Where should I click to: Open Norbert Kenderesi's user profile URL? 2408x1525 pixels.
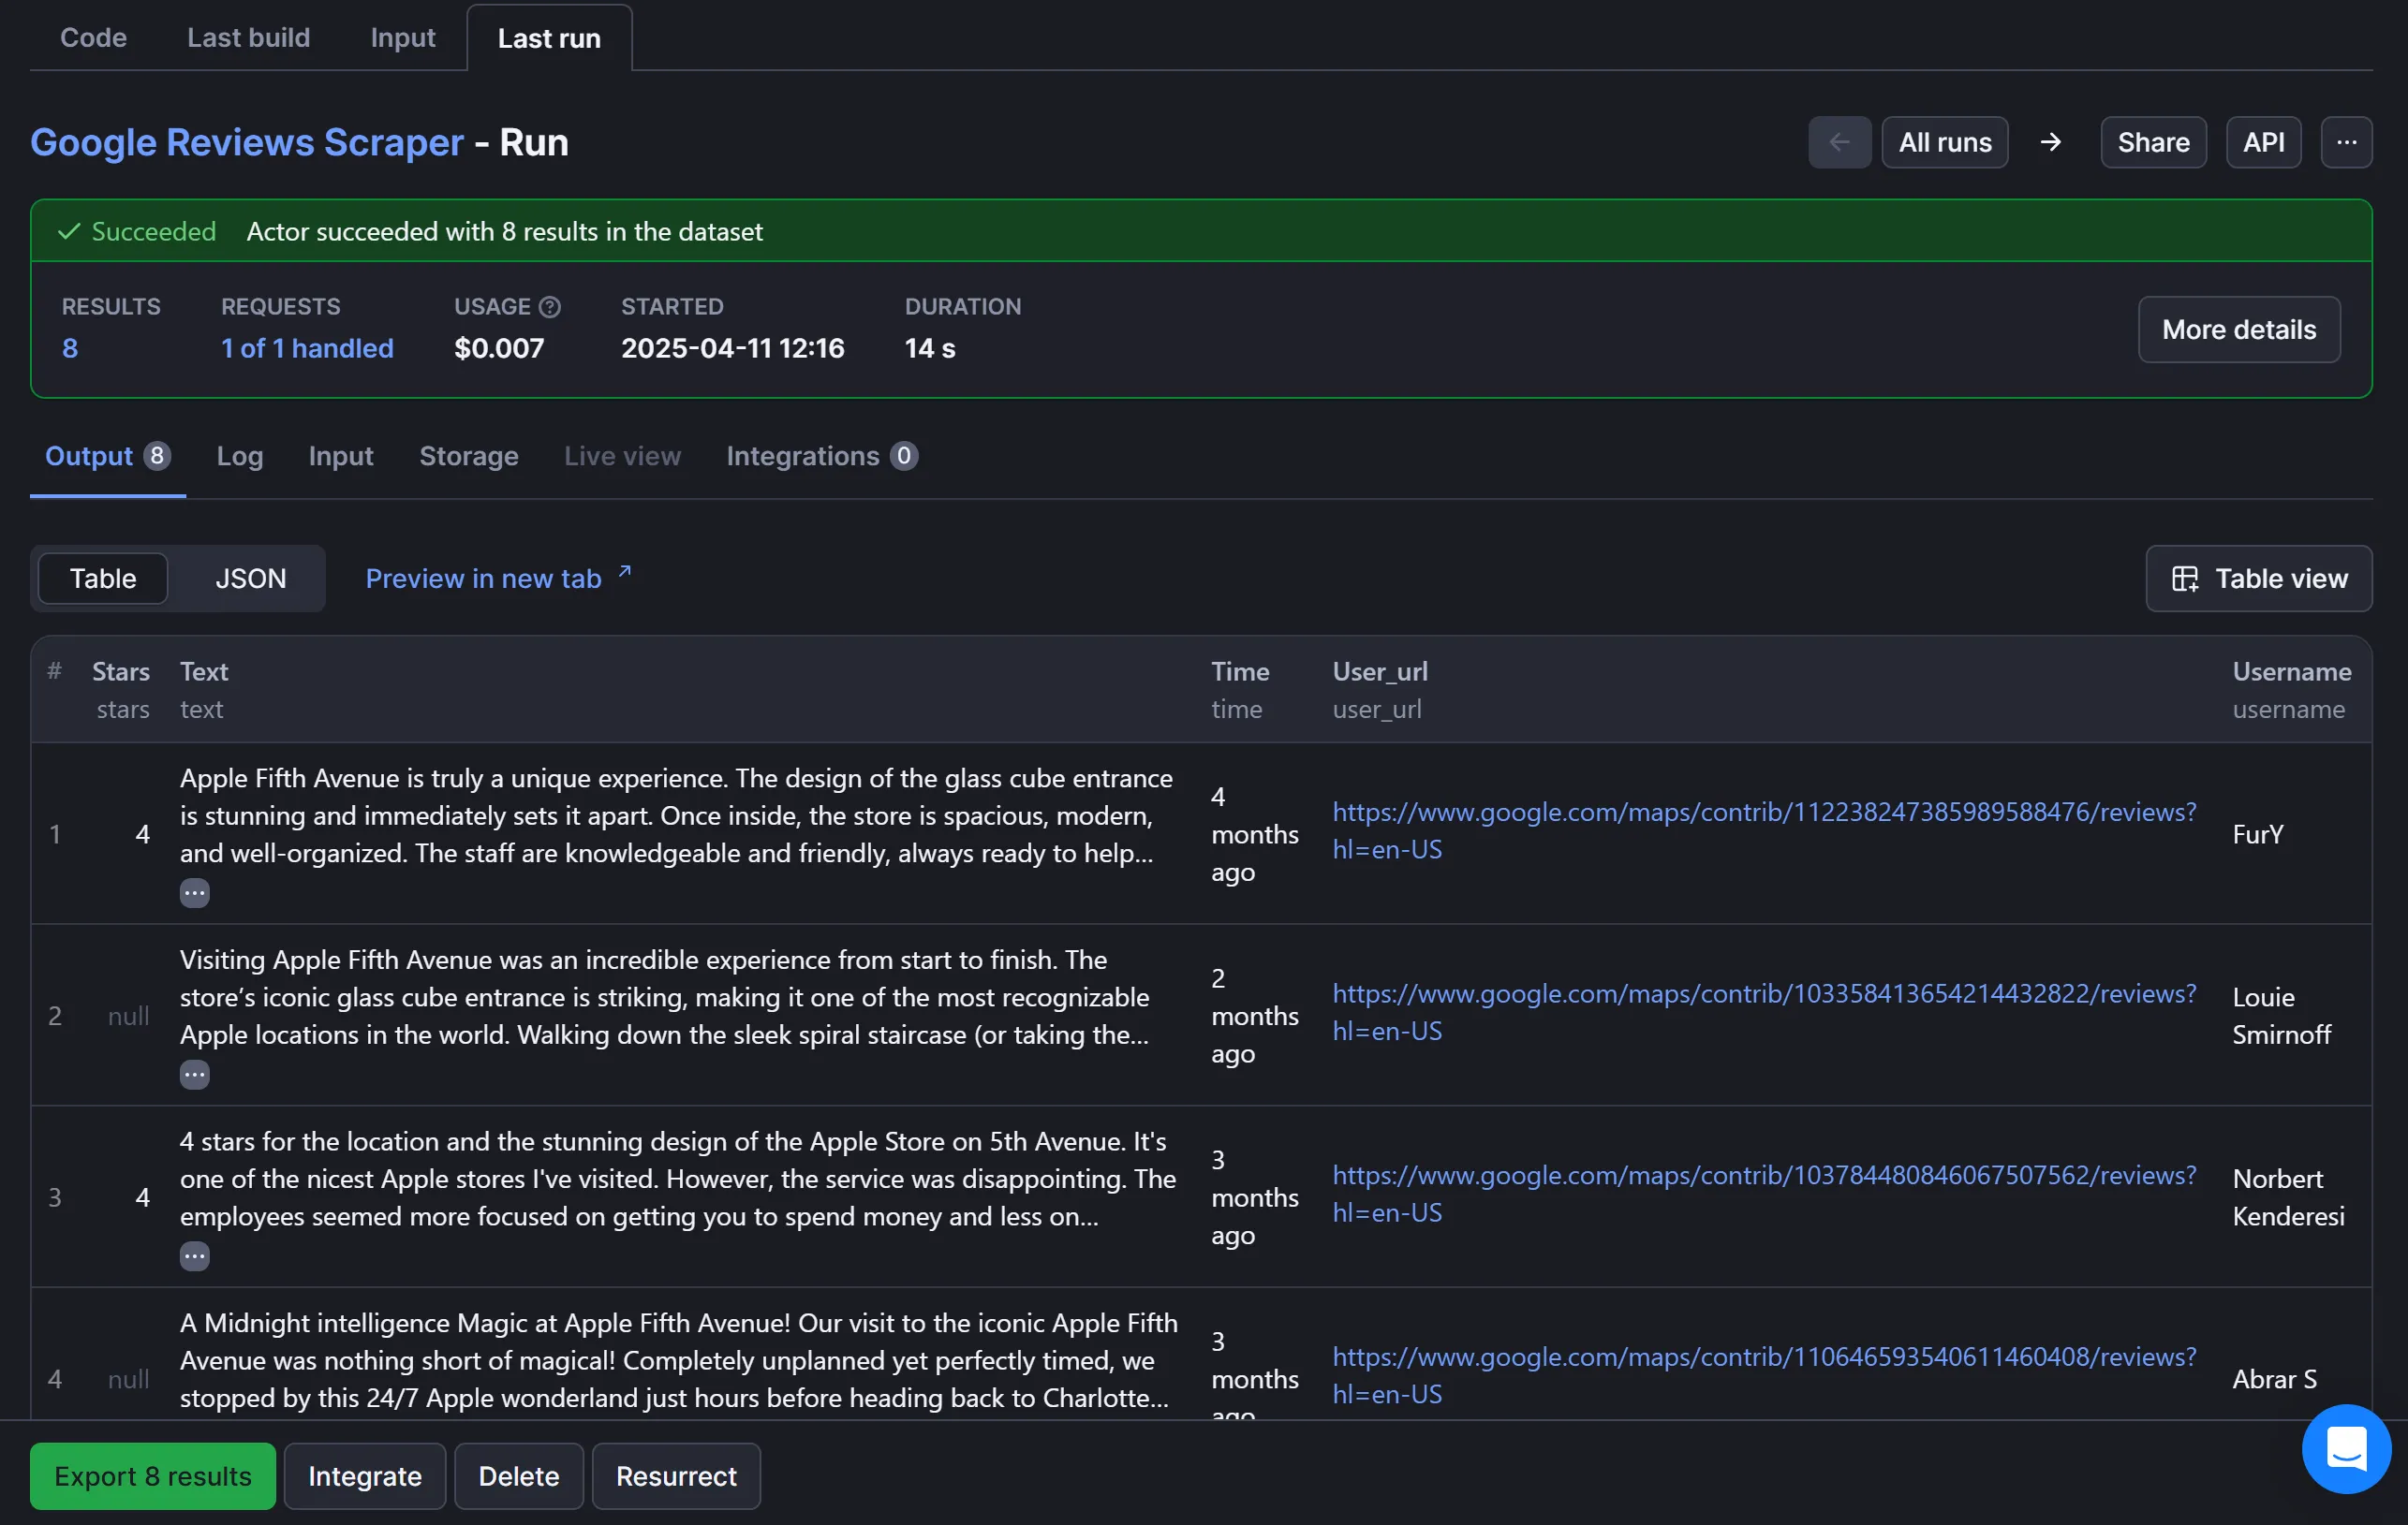click(x=1764, y=1195)
